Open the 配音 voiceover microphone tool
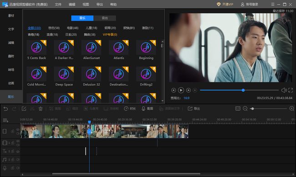 tap(147, 109)
